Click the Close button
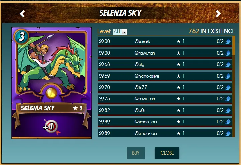This screenshot has width=241, height=165. tap(167, 153)
